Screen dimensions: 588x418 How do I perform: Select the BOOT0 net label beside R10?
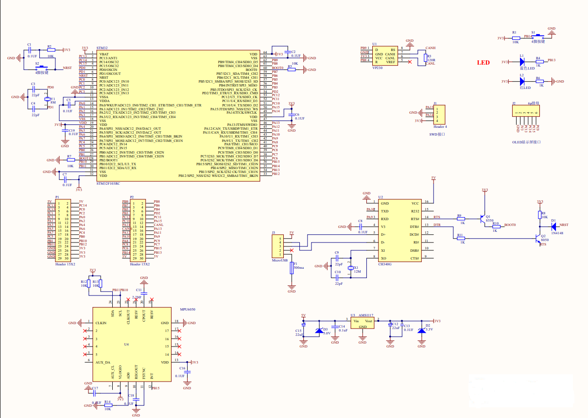(510, 225)
